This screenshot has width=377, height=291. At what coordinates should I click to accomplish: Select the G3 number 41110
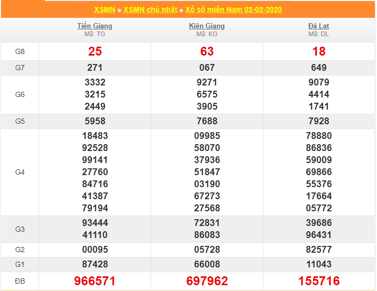(x=95, y=235)
